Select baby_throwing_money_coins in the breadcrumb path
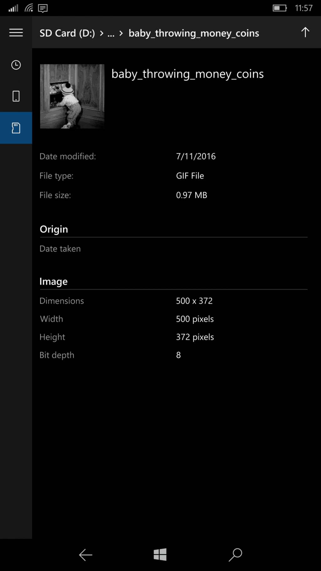321x571 pixels. click(x=194, y=33)
